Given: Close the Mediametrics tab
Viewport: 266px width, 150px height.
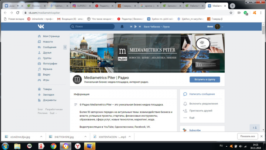Looking at the screenshot, I should 225,6.
